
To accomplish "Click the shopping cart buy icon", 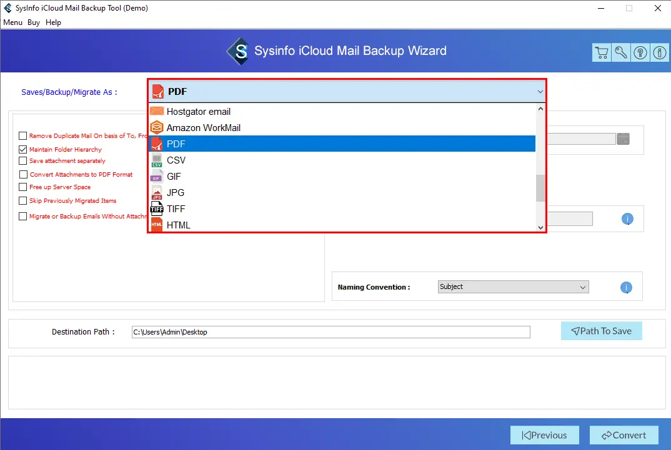I will (x=601, y=52).
